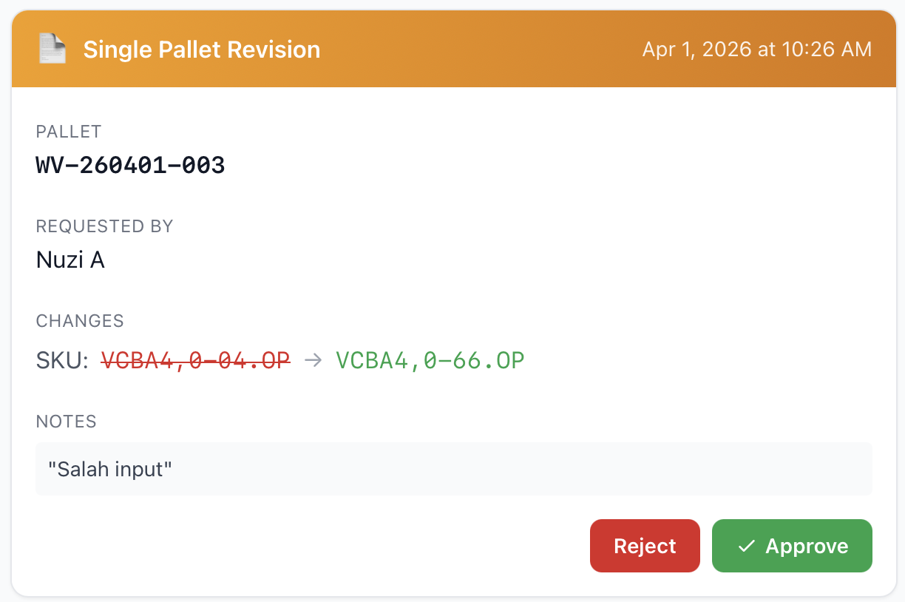The width and height of the screenshot is (905, 602).
Task: Click the old struck-through SKU VCBA4,0-04.OP
Action: pyautogui.click(x=195, y=361)
